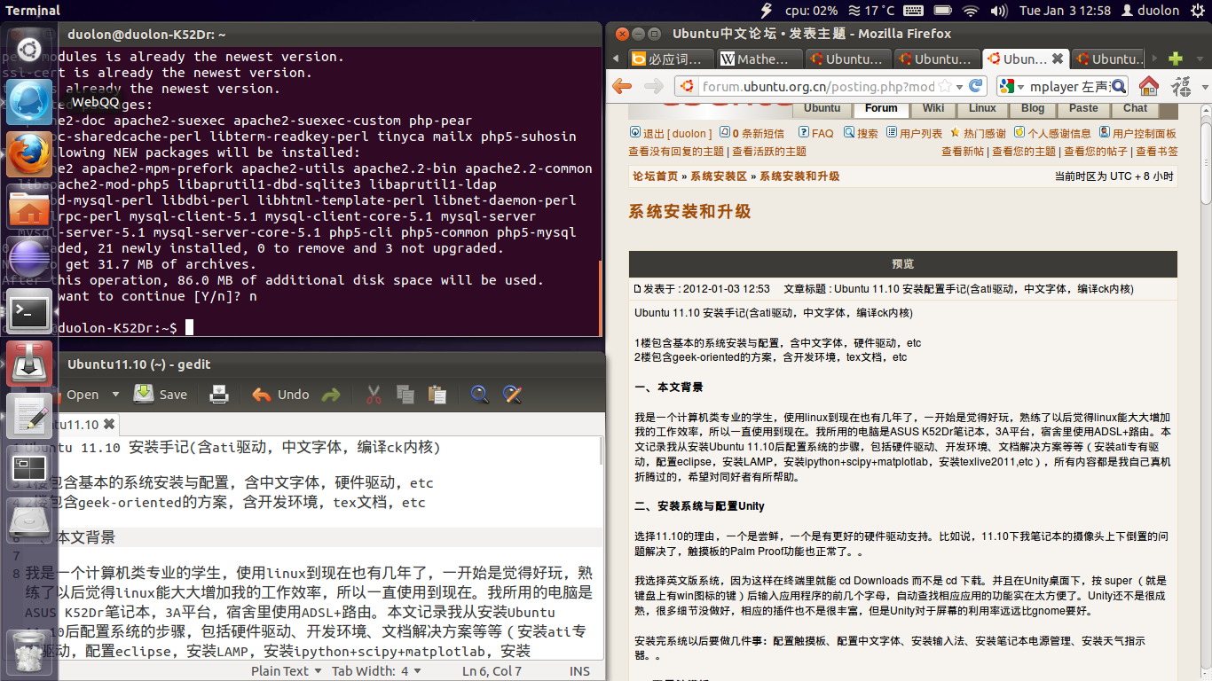Open the 搜索 search link

(861, 134)
